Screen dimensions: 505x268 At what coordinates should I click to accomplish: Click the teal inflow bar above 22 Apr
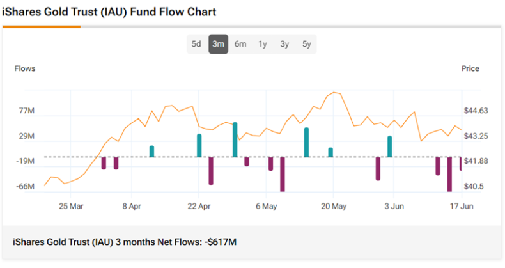pyautogui.click(x=199, y=145)
